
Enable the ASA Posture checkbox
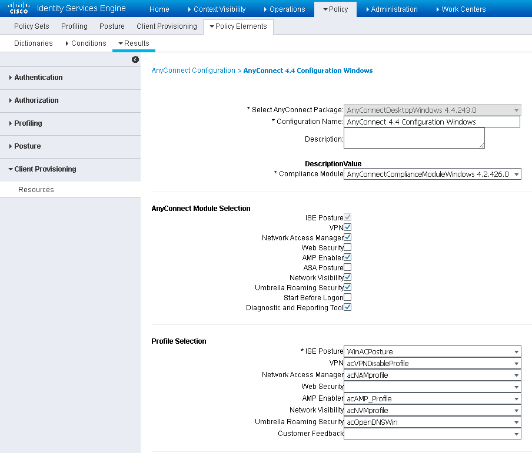(x=347, y=267)
